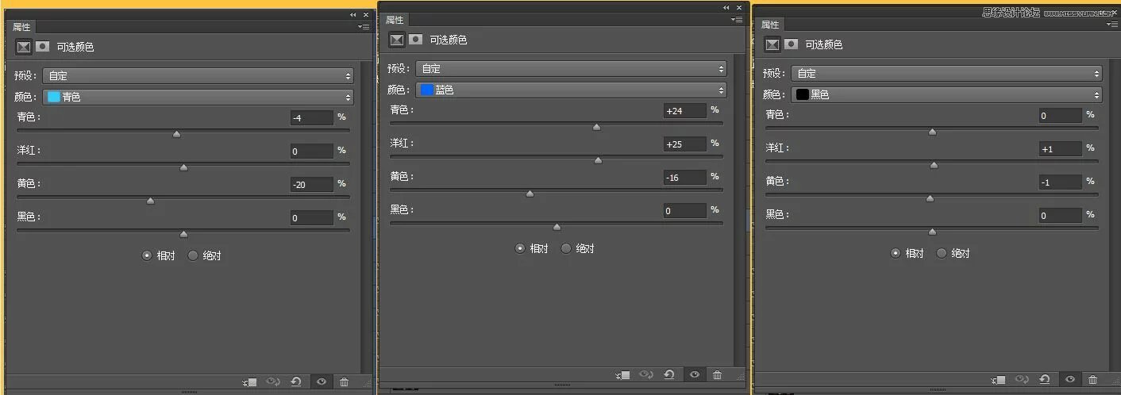Click the 青色 value field showing -4
This screenshot has width=1121, height=395.
pos(311,118)
